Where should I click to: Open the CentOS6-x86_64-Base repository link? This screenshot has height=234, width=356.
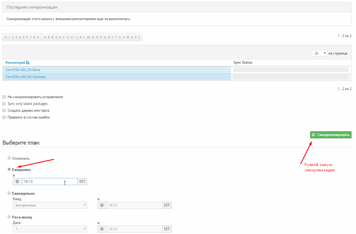tap(23, 70)
